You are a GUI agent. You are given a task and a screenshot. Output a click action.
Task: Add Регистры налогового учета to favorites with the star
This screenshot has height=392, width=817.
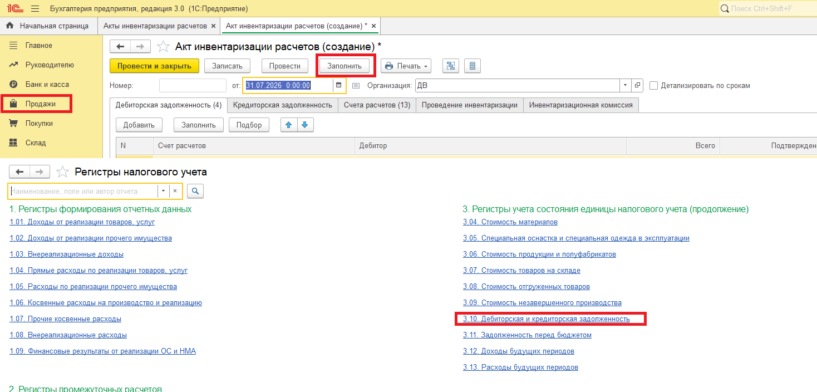click(62, 172)
